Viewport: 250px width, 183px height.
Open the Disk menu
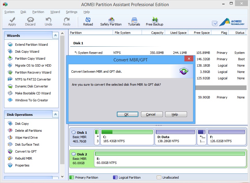coord(23,12)
